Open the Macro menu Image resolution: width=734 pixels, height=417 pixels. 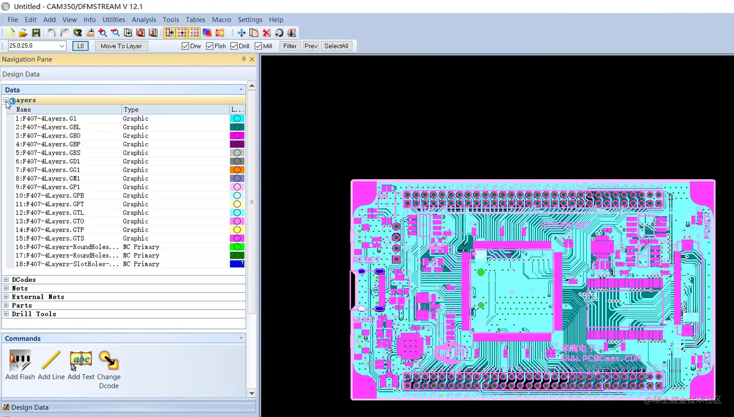tap(221, 19)
